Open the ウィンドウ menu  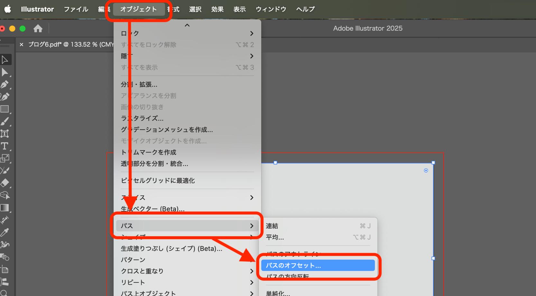pyautogui.click(x=271, y=9)
